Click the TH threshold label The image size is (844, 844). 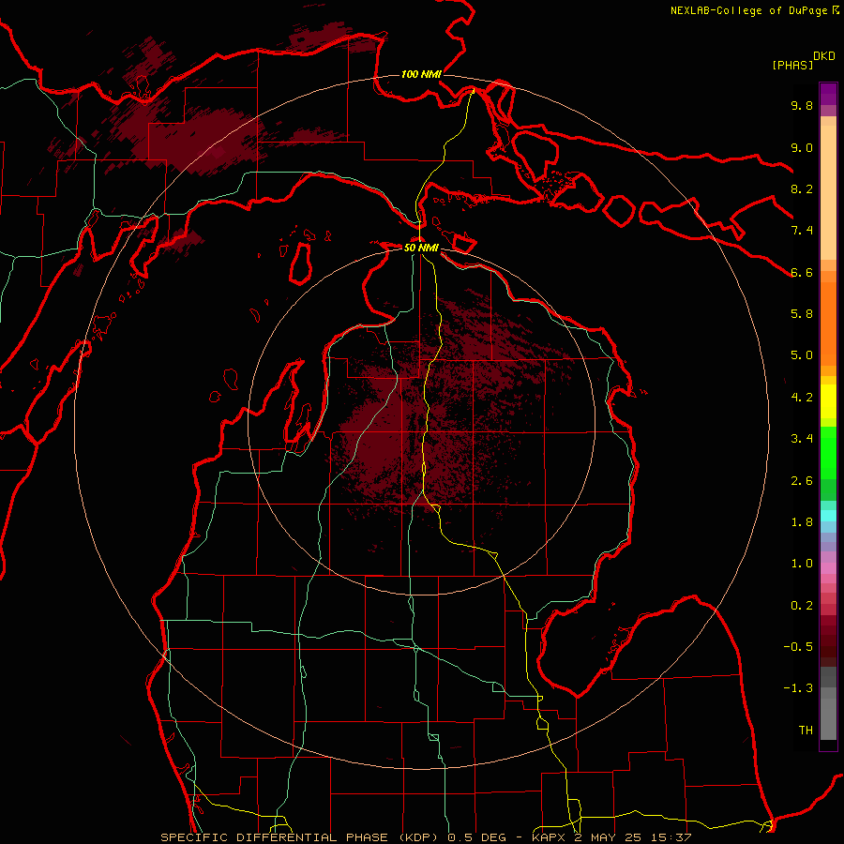pyautogui.click(x=806, y=731)
